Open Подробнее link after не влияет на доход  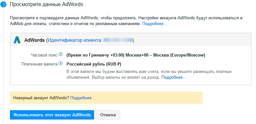[174, 77]
